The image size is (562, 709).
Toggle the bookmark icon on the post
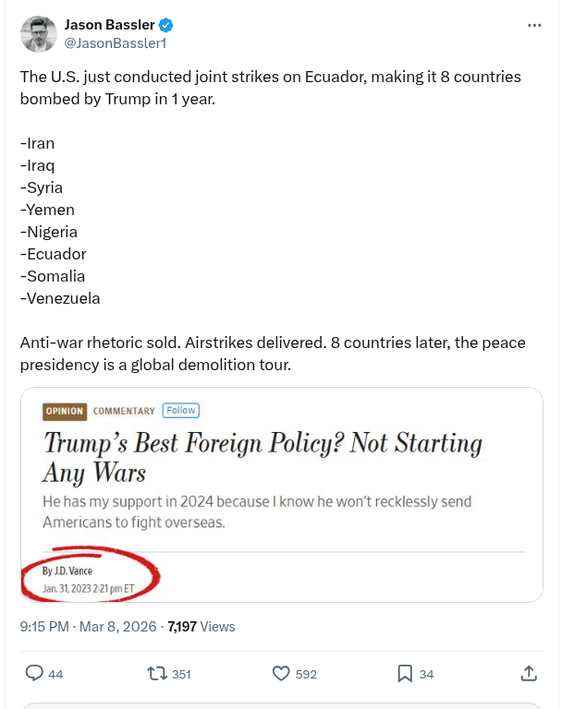tap(405, 674)
